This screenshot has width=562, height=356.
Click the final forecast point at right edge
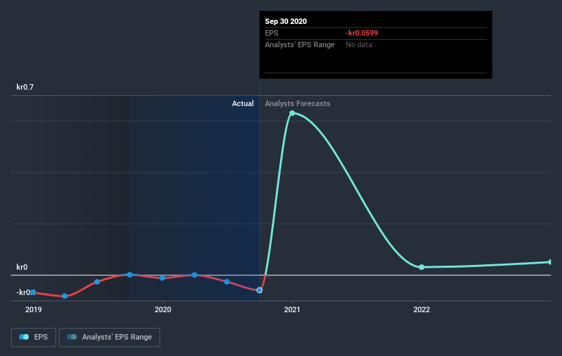click(x=550, y=262)
